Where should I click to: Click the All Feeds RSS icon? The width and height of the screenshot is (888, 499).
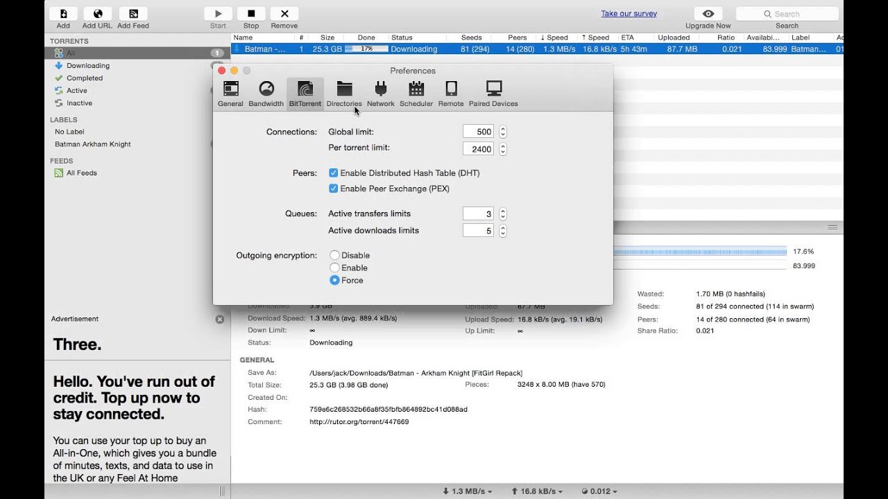(58, 173)
